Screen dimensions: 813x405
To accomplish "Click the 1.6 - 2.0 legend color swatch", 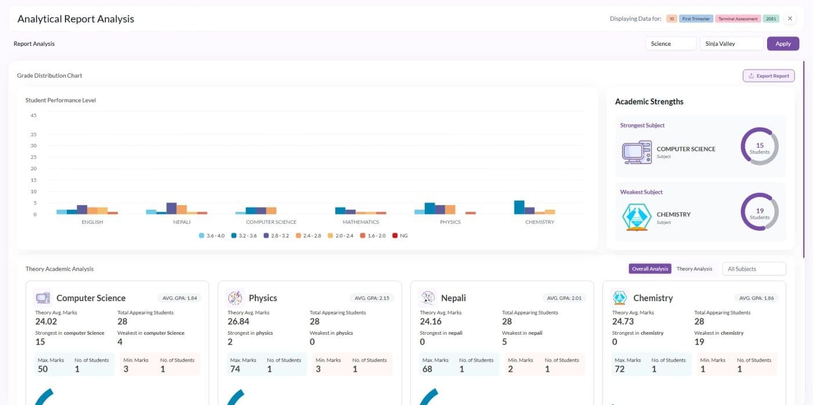I will point(363,236).
